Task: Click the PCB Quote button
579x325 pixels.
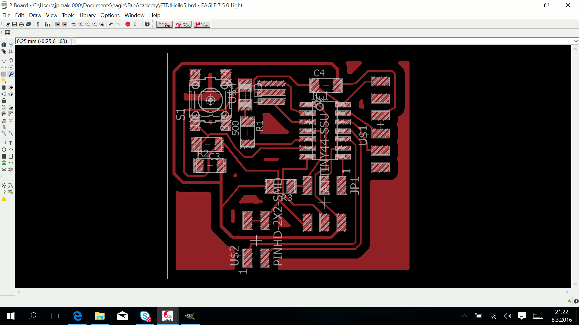Action: coord(183,24)
